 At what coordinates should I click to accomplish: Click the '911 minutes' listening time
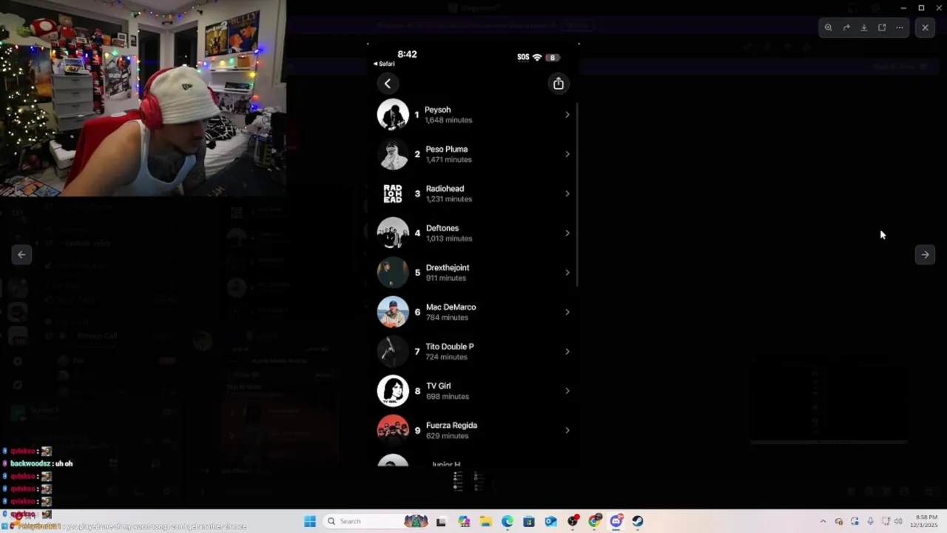click(445, 278)
